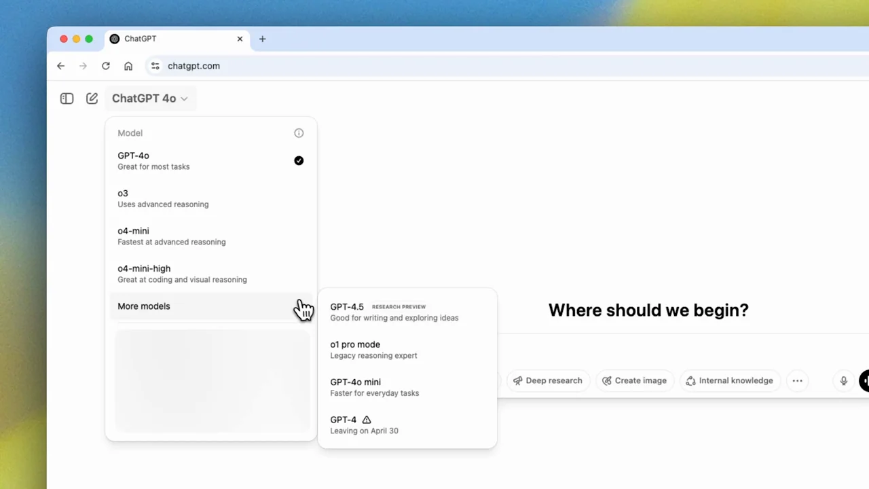Screen dimensions: 869x489
Task: Select the GPT-4o model
Action: (x=210, y=161)
